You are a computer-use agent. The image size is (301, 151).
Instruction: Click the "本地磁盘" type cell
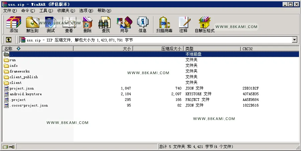tap(193, 54)
